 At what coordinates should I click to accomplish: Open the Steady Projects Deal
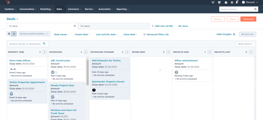coord(62,85)
